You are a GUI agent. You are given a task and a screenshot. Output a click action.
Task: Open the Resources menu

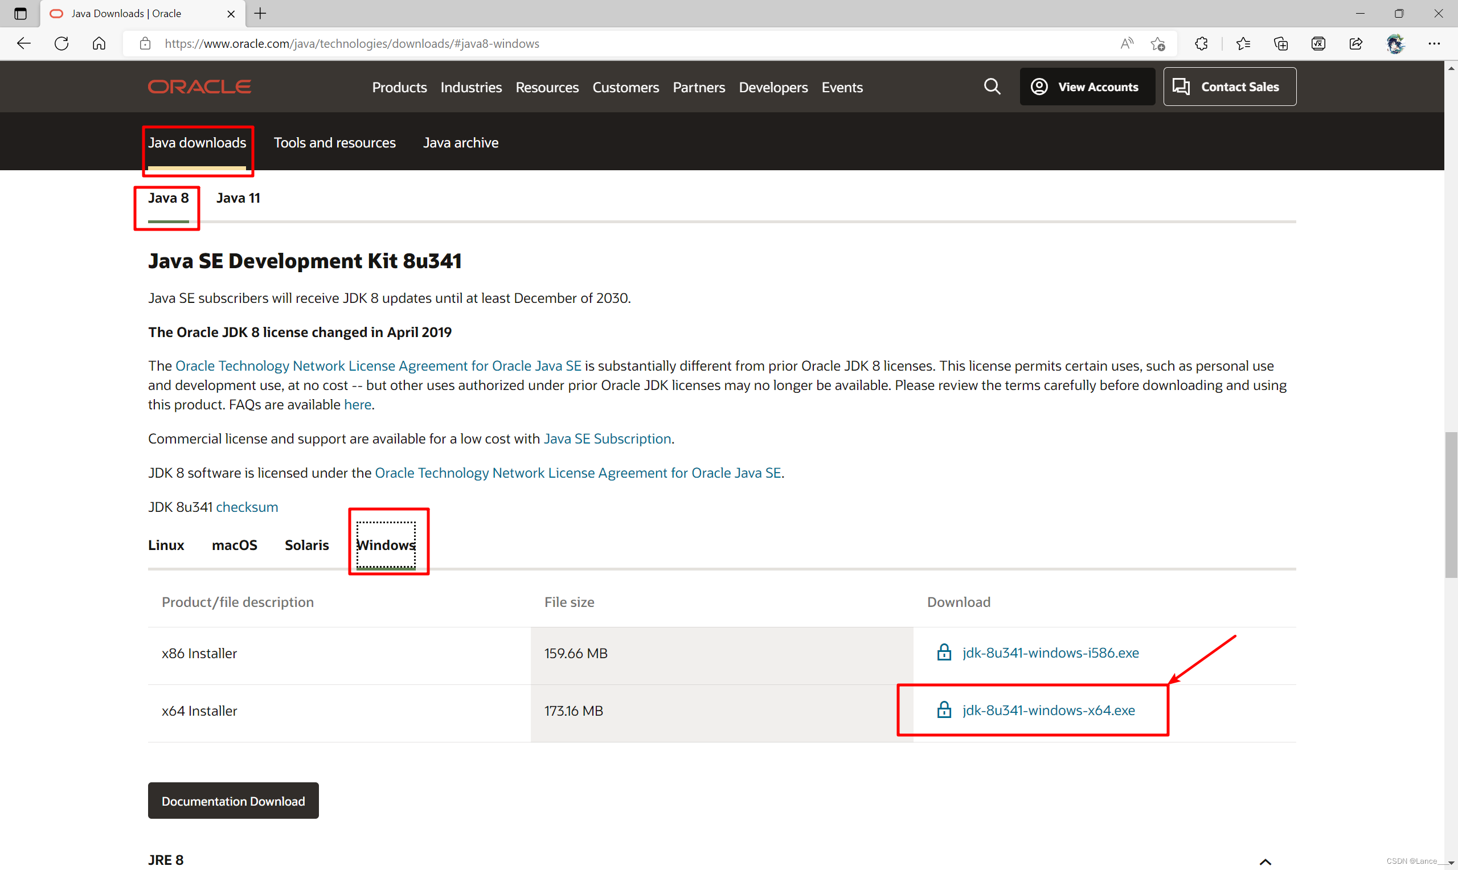(547, 87)
